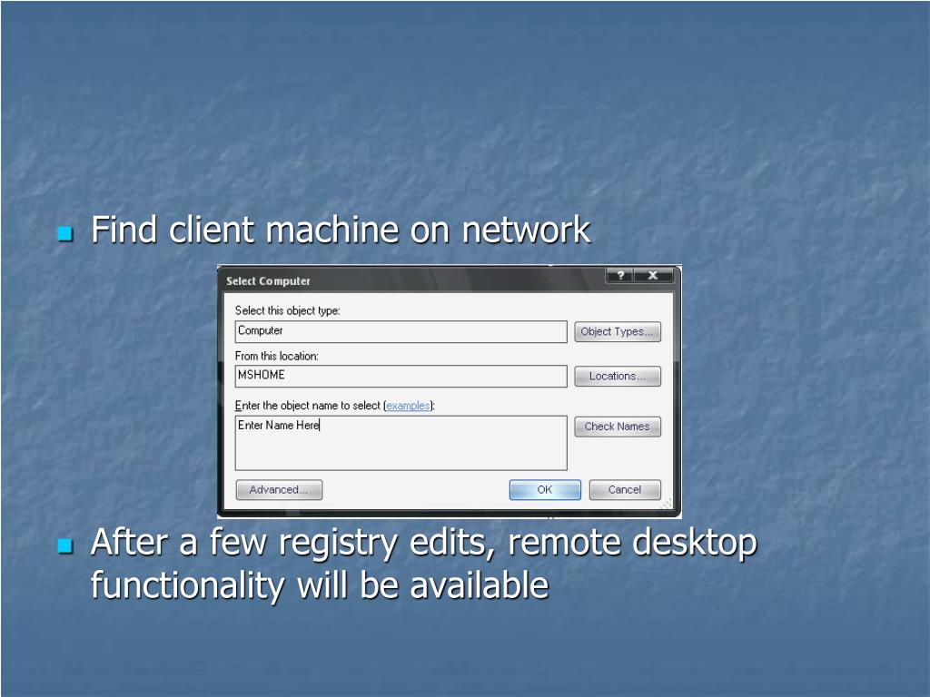
Task: Cancel the Select Computer dialog
Action: (x=625, y=490)
